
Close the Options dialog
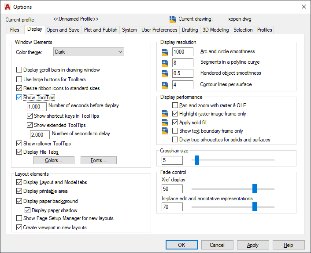[x=304, y=7]
